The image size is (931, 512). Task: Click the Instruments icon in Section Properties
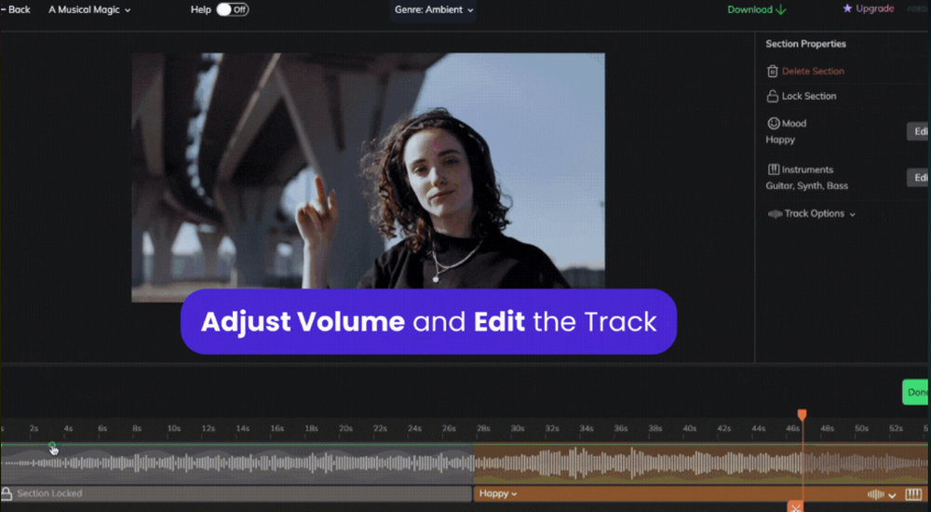tap(773, 169)
